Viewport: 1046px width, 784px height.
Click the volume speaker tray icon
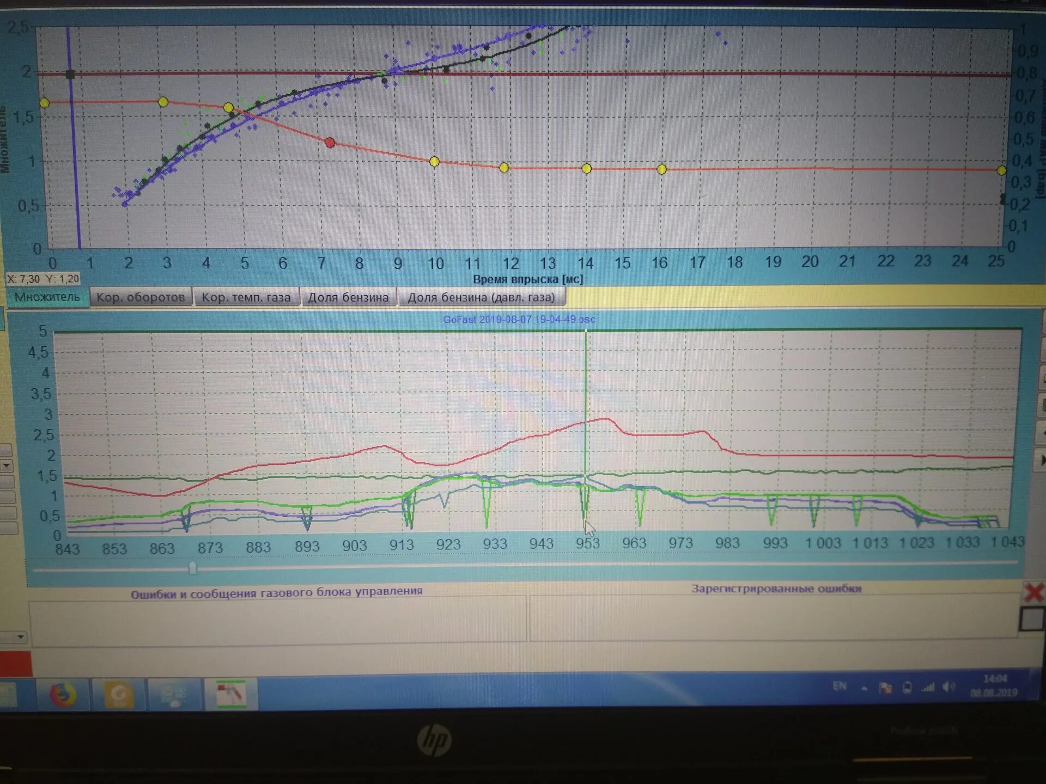point(948,687)
